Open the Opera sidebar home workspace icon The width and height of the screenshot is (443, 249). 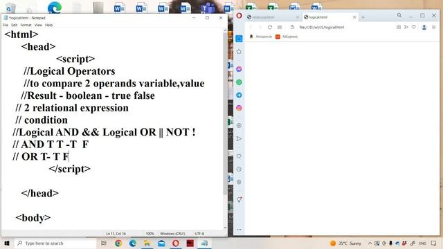click(x=239, y=39)
